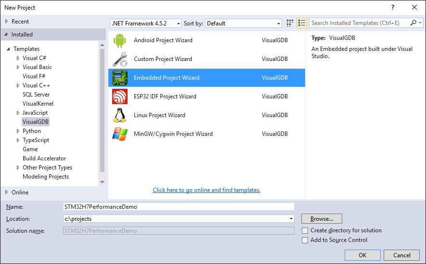
Task: Select the 'Android Project Wizard' name
Action: click(163, 40)
